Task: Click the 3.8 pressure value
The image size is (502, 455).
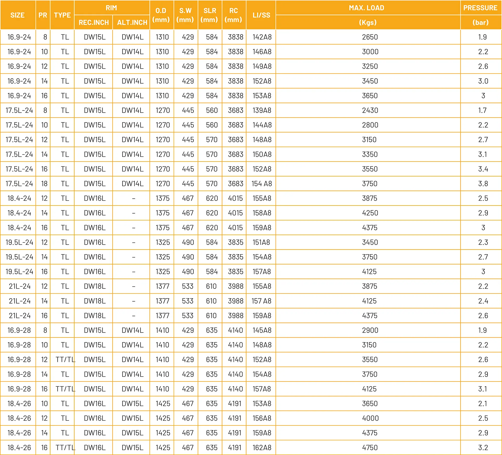Action: pos(483,184)
